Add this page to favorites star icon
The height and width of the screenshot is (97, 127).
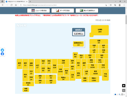point(106,5)
